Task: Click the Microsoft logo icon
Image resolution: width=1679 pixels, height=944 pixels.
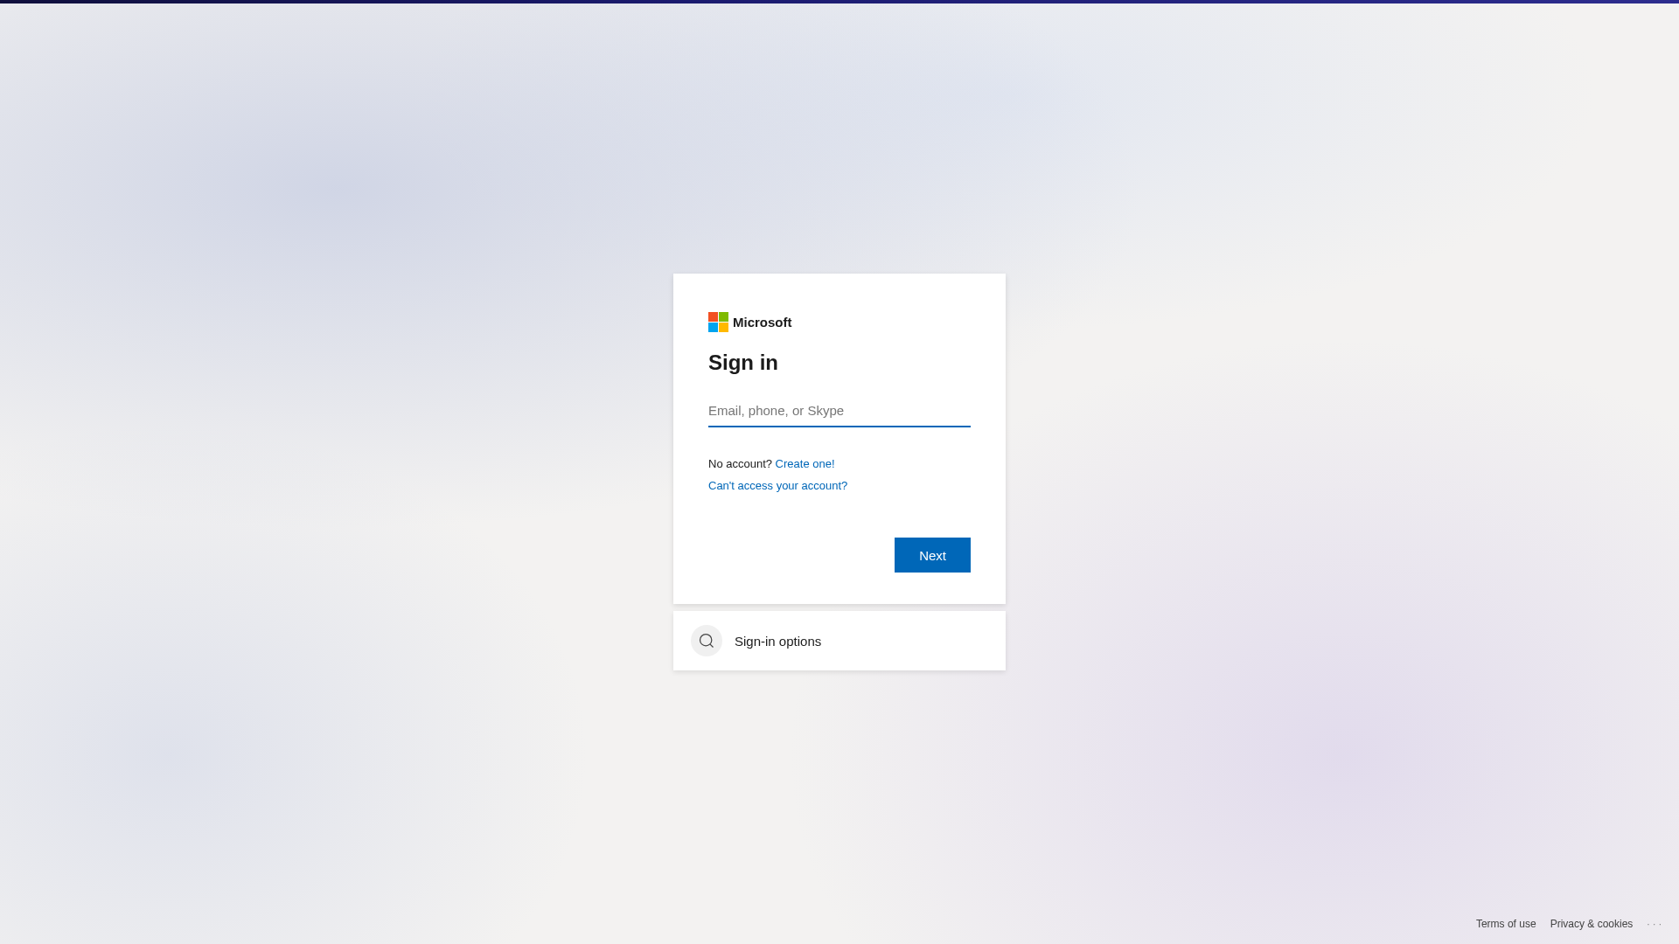Action: click(718, 323)
